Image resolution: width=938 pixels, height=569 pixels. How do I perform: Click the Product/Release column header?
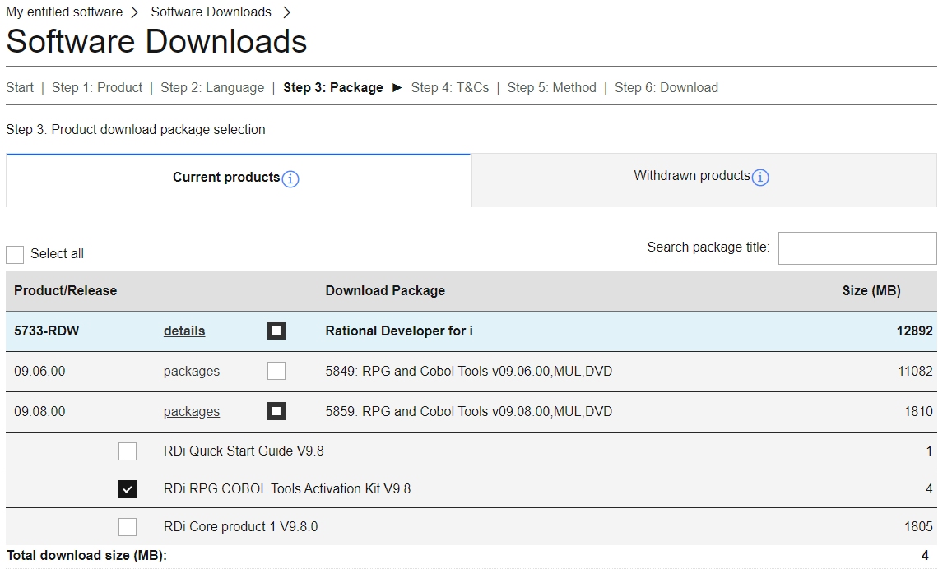click(66, 291)
